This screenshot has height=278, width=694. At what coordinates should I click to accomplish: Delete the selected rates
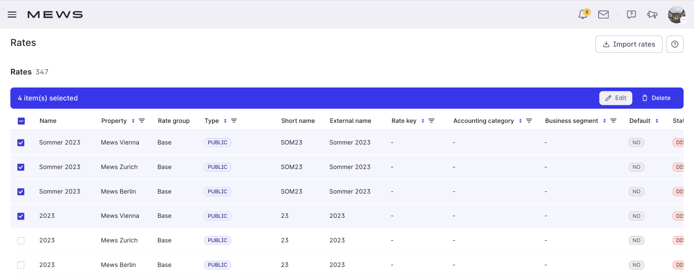(656, 98)
